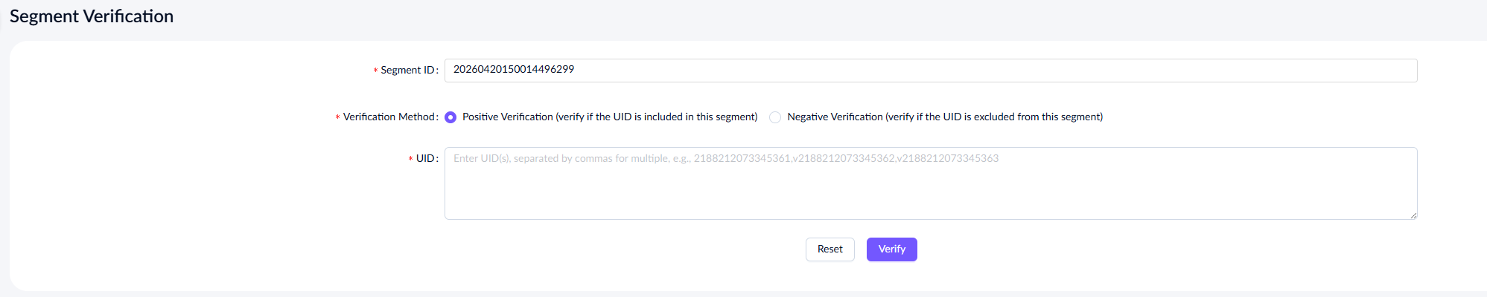Click the "Segment ID" field label
This screenshot has width=1487, height=297.
point(407,71)
